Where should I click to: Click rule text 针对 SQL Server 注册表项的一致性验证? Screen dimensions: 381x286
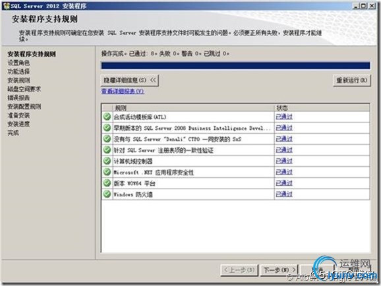163,150
